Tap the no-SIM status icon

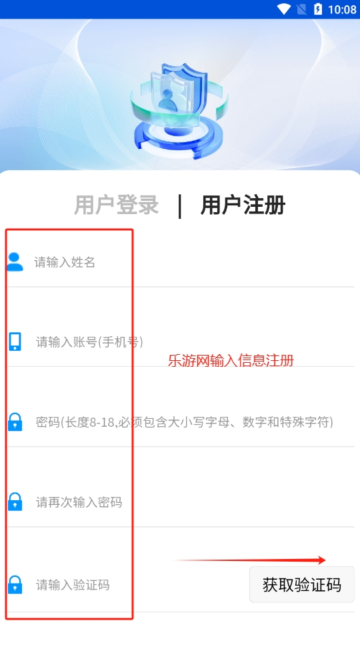tap(302, 9)
